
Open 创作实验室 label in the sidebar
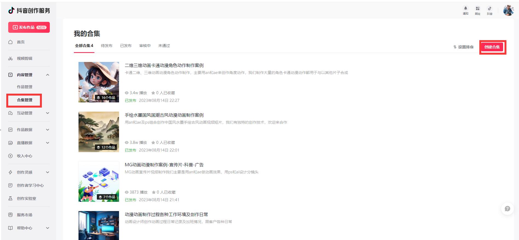point(27,198)
